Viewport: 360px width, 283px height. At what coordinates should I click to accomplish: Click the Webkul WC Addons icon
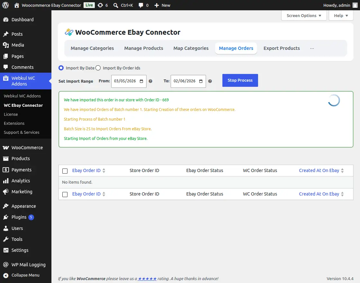pyautogui.click(x=6, y=78)
